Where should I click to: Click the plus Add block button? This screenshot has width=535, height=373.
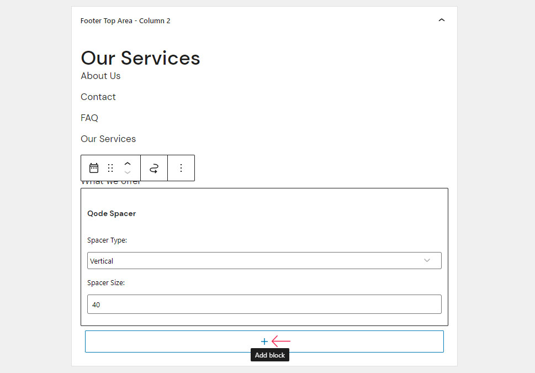264,342
